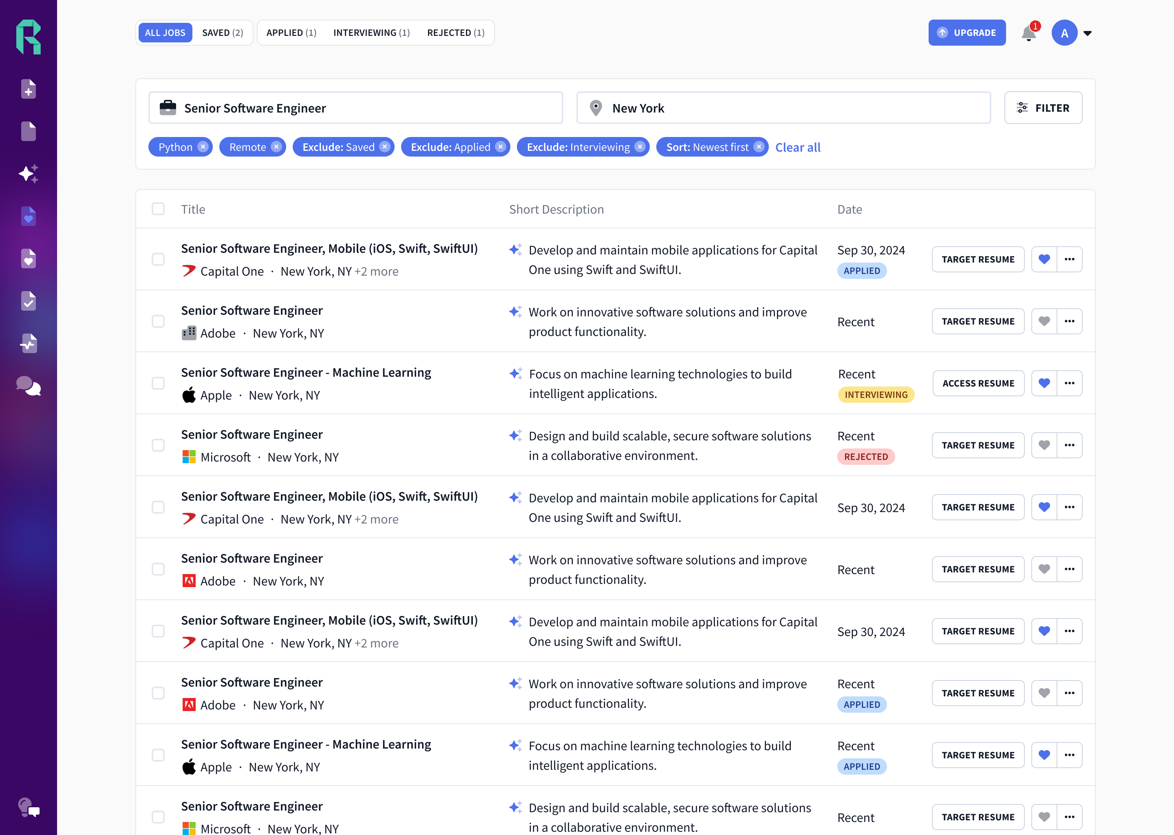The image size is (1174, 835).
Task: Toggle the select-all checkbox in table header
Action: tap(158, 209)
